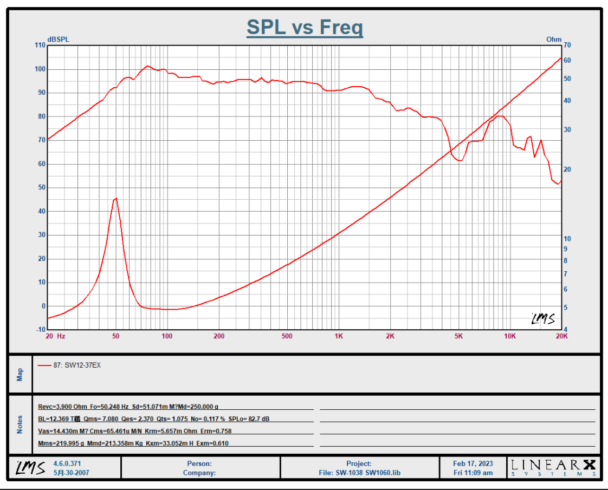Click the "87: SW12-37EX" legend entry

[x=77, y=365]
